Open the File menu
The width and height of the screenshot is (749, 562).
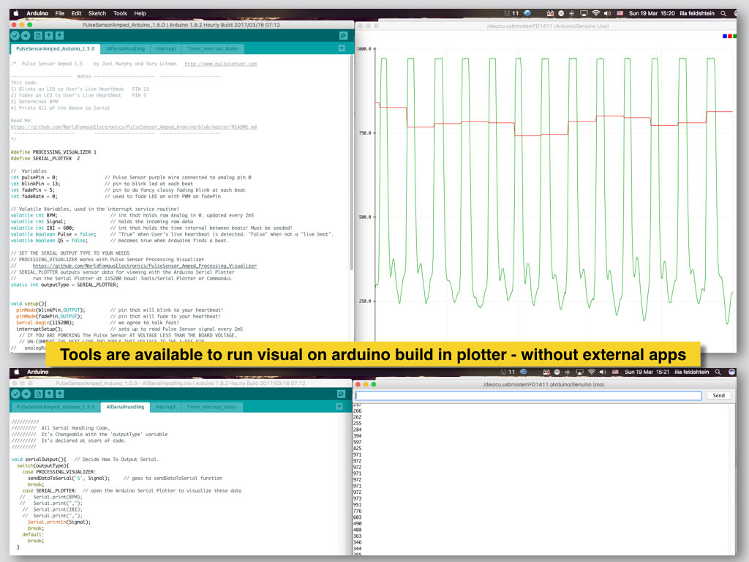point(60,13)
